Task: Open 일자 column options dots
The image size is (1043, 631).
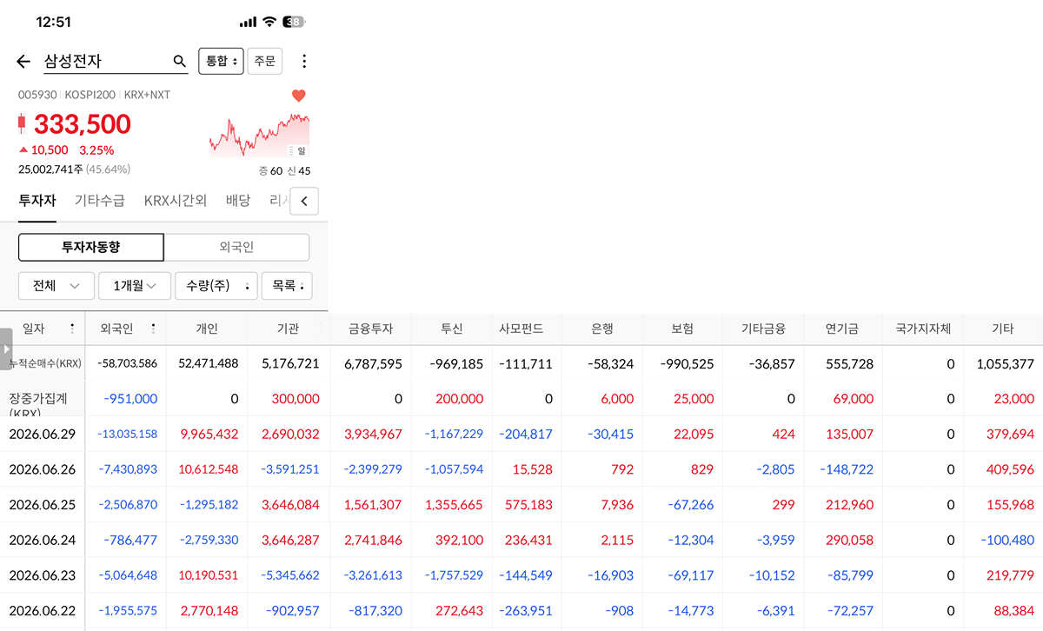Action: [x=72, y=329]
